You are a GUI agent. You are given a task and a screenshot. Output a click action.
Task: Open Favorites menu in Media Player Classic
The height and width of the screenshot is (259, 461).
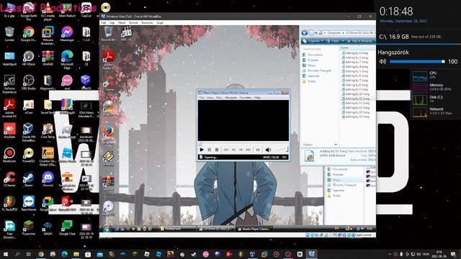tap(246, 98)
